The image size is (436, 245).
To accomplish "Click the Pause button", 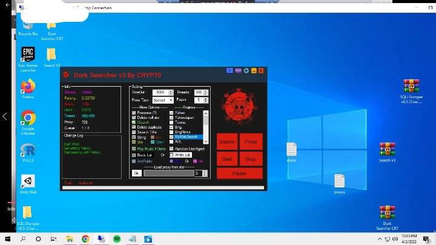I will click(x=239, y=173).
